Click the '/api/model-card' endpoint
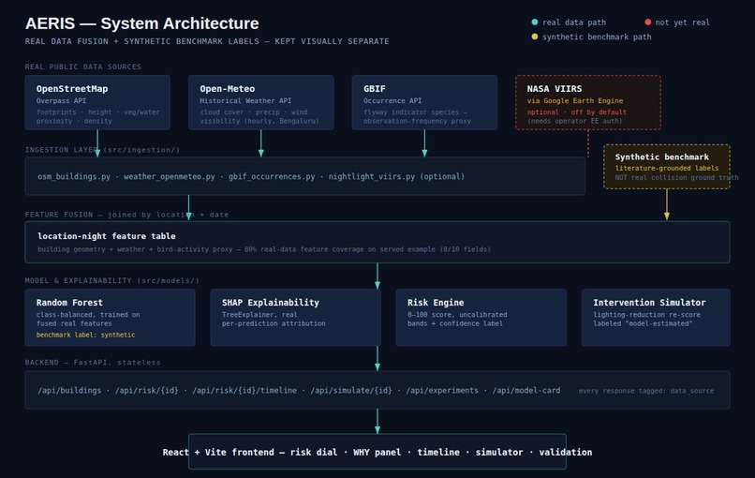 point(526,390)
